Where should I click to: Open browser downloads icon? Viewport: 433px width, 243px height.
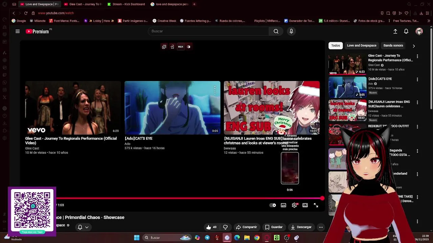[x=421, y=13]
